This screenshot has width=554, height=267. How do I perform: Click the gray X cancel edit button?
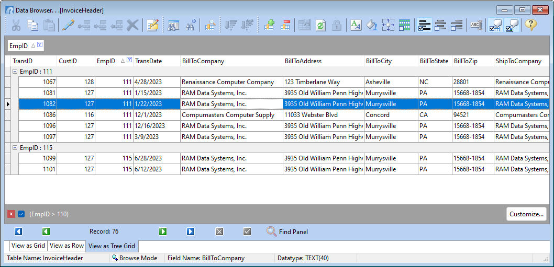coord(219,231)
